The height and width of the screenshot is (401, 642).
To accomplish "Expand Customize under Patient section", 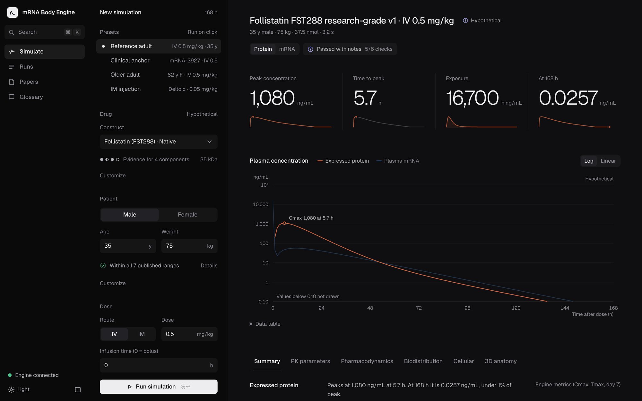I will click(x=113, y=283).
